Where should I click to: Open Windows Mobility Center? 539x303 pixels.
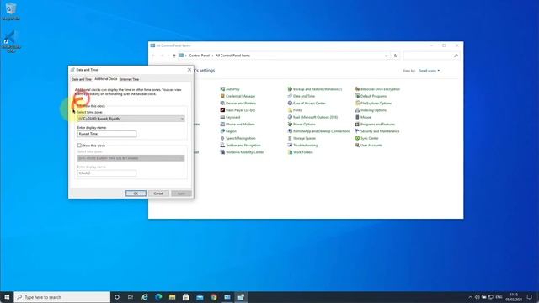(242, 152)
